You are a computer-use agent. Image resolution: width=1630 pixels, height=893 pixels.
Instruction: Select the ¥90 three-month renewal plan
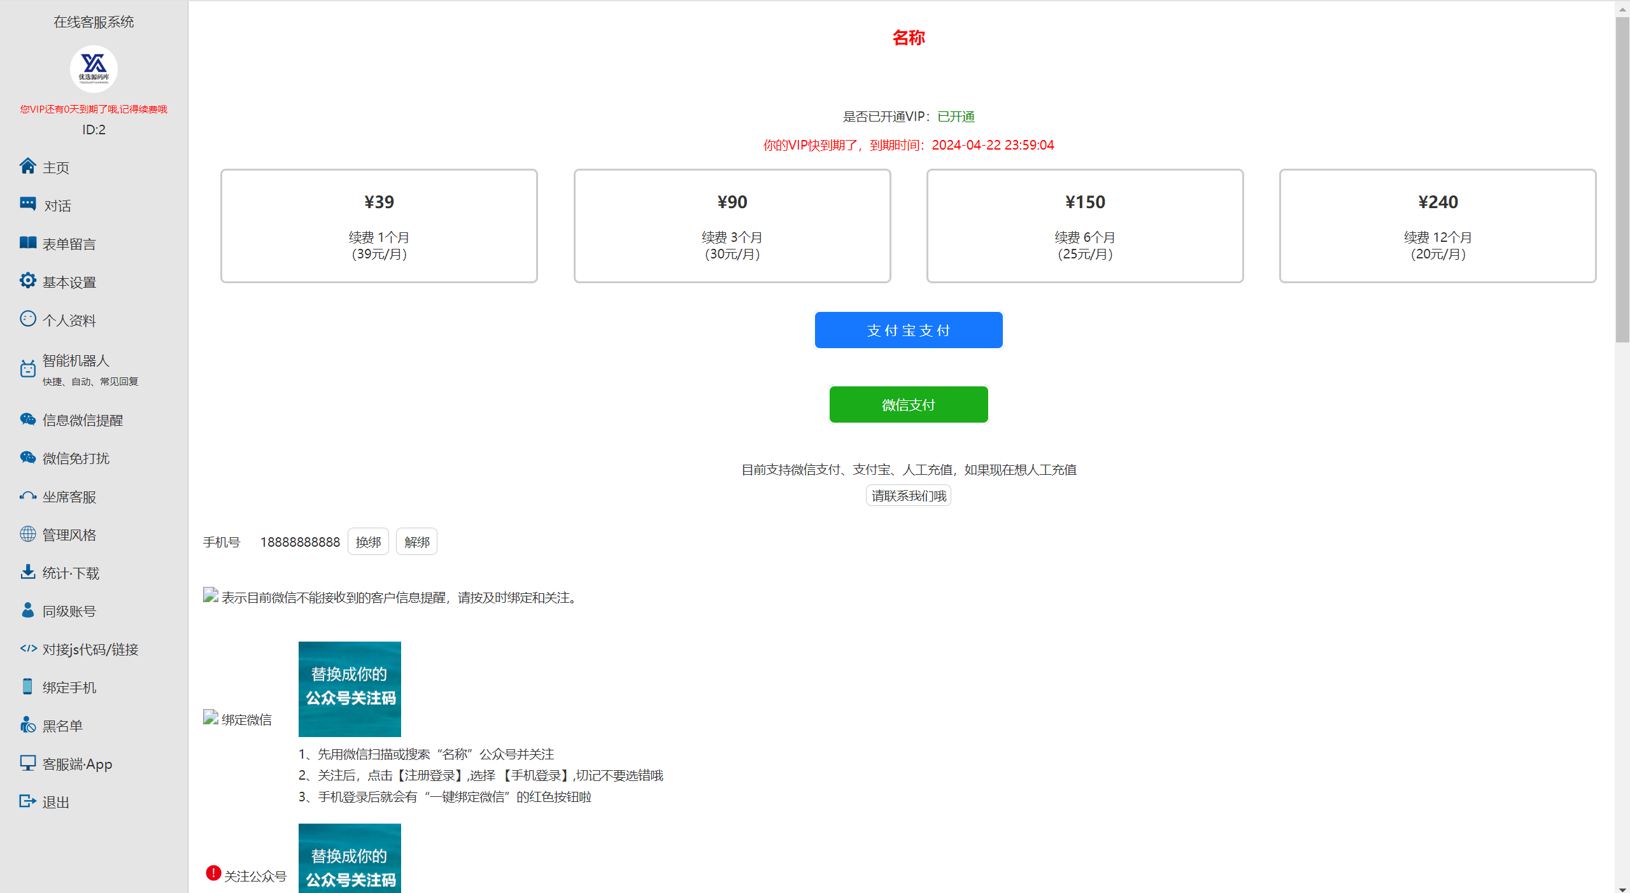(x=732, y=226)
